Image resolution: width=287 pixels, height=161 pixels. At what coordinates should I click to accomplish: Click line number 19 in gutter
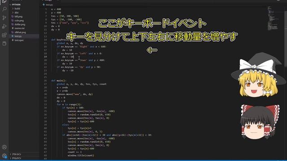[x=45, y=57]
